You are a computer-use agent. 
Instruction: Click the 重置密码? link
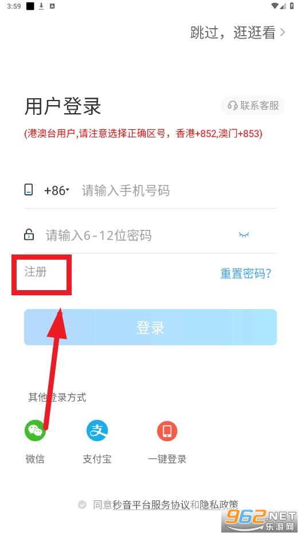tap(246, 273)
